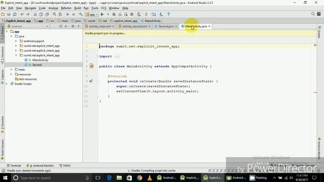Click the Save All toolbar icon
Screen dimensions: 324x182
click(x=9, y=15)
